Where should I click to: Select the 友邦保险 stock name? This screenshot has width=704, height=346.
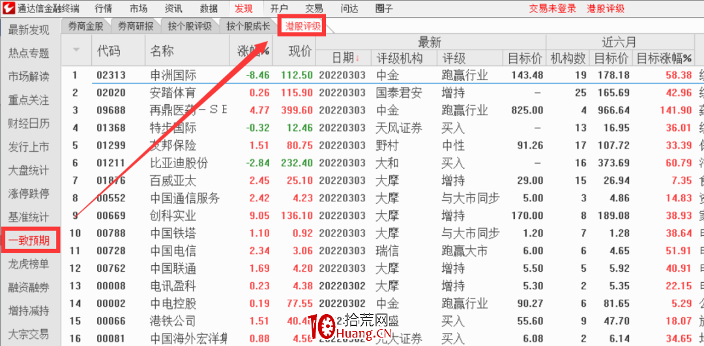(173, 145)
